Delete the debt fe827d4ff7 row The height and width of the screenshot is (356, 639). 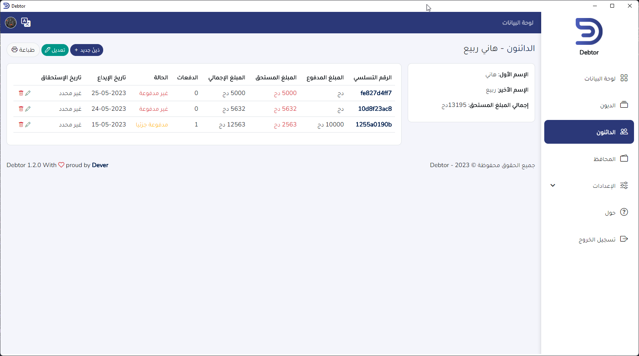pyautogui.click(x=21, y=93)
